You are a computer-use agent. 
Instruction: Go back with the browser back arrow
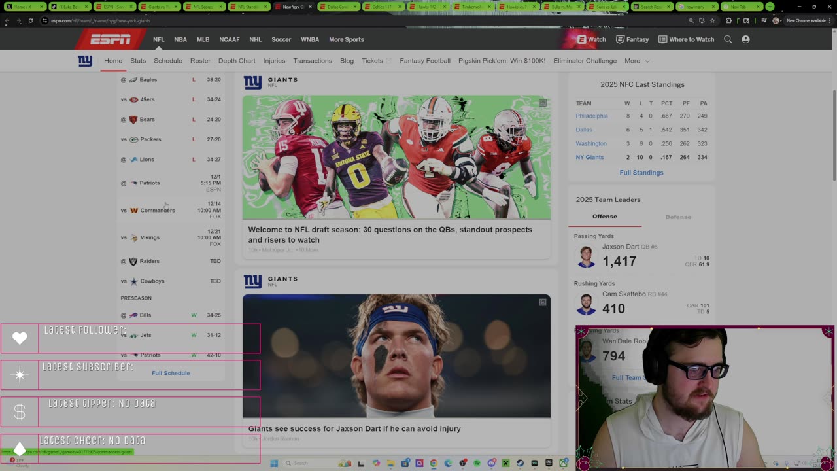(7, 20)
